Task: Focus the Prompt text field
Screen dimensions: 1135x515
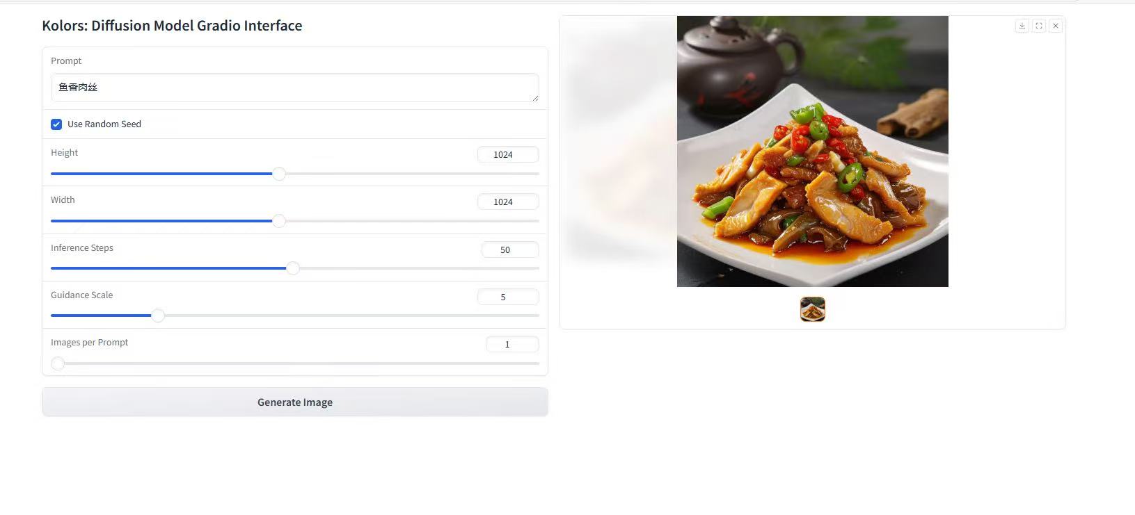Action: tap(295, 88)
